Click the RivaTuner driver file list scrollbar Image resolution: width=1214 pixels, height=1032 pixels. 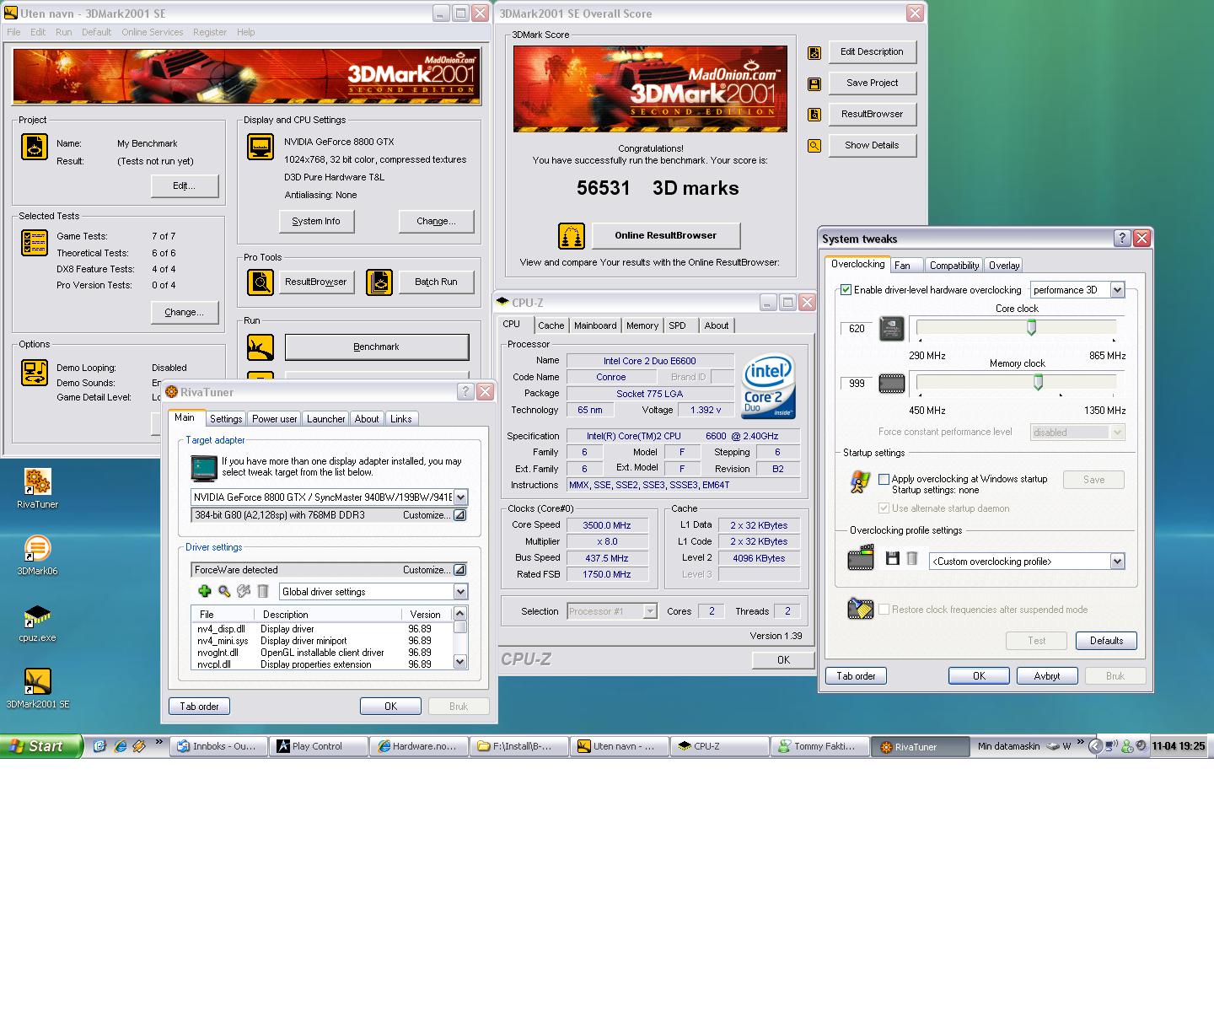pos(460,638)
